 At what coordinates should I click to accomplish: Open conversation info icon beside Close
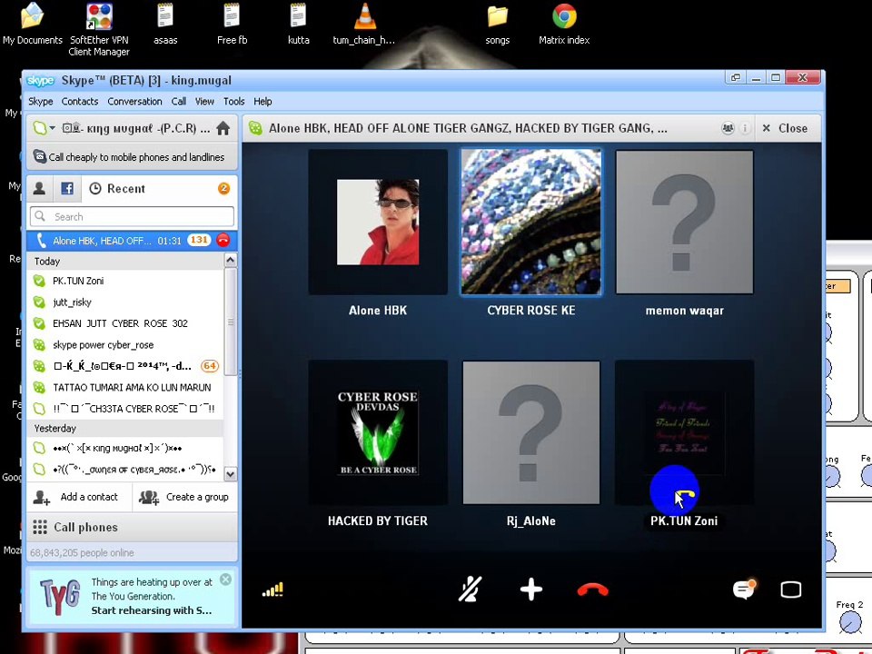(x=745, y=128)
